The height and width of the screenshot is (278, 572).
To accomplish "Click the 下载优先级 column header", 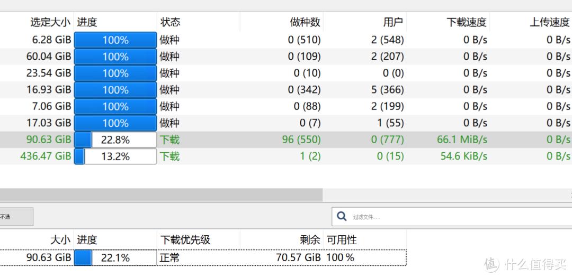I will 185,240.
